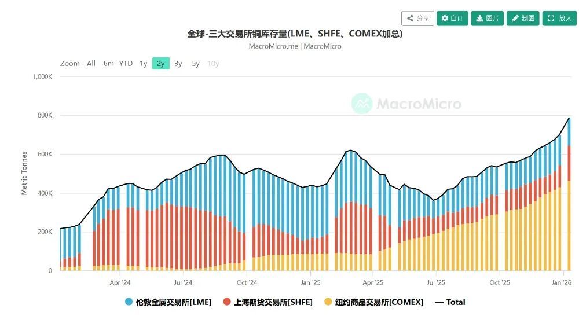Click the MacroMicro watermark logo

point(406,104)
